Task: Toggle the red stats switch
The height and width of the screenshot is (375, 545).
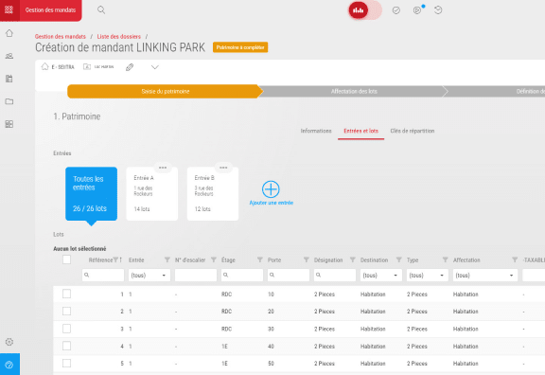Action: coord(365,10)
